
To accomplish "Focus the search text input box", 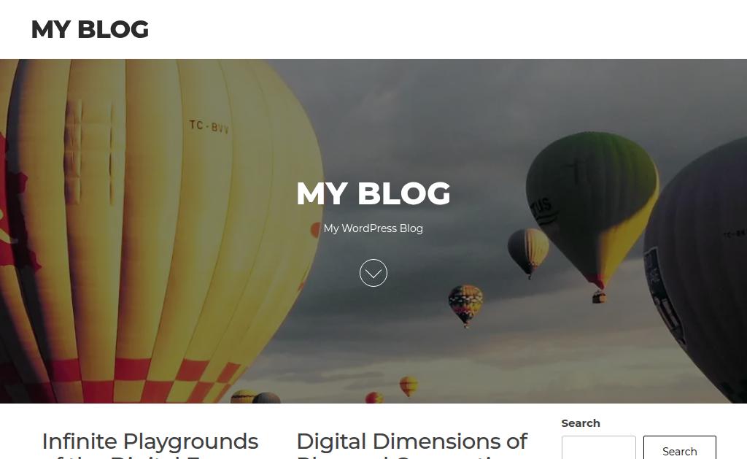I will pos(598,447).
